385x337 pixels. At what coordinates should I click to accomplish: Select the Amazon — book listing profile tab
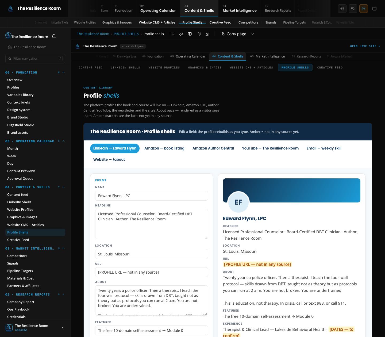[x=164, y=148]
